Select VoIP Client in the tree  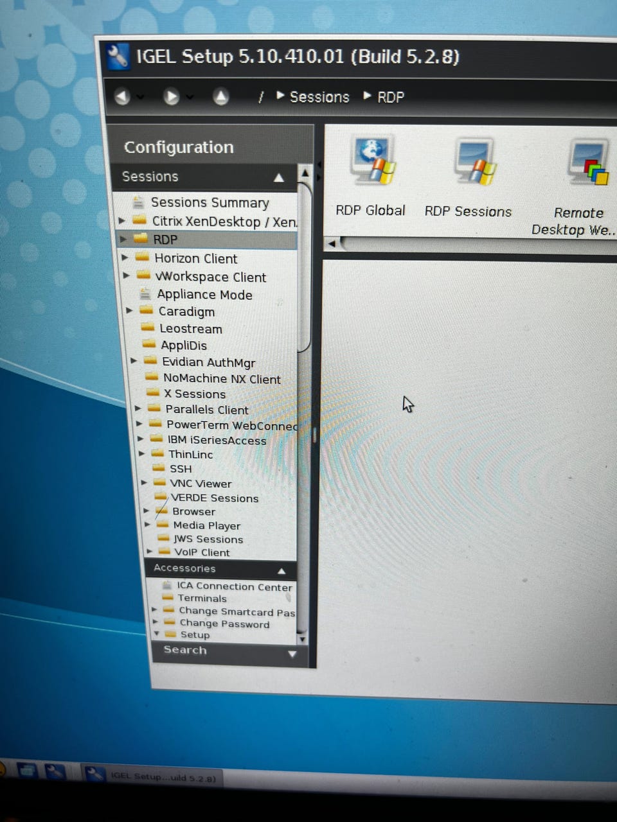(x=202, y=552)
